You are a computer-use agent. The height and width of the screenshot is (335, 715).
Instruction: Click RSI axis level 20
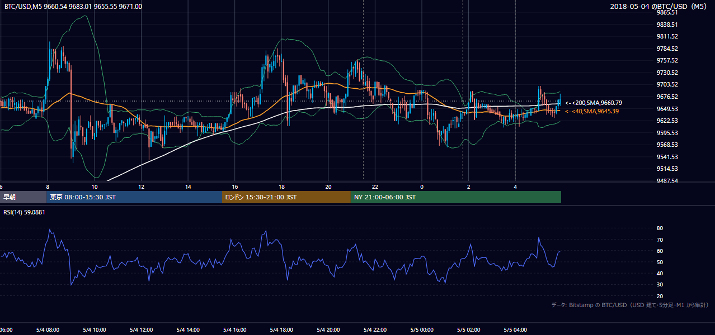point(660,296)
